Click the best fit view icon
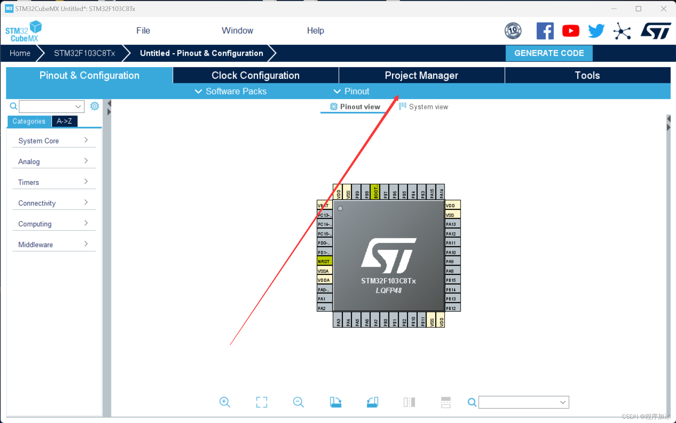676x423 pixels. click(x=262, y=402)
